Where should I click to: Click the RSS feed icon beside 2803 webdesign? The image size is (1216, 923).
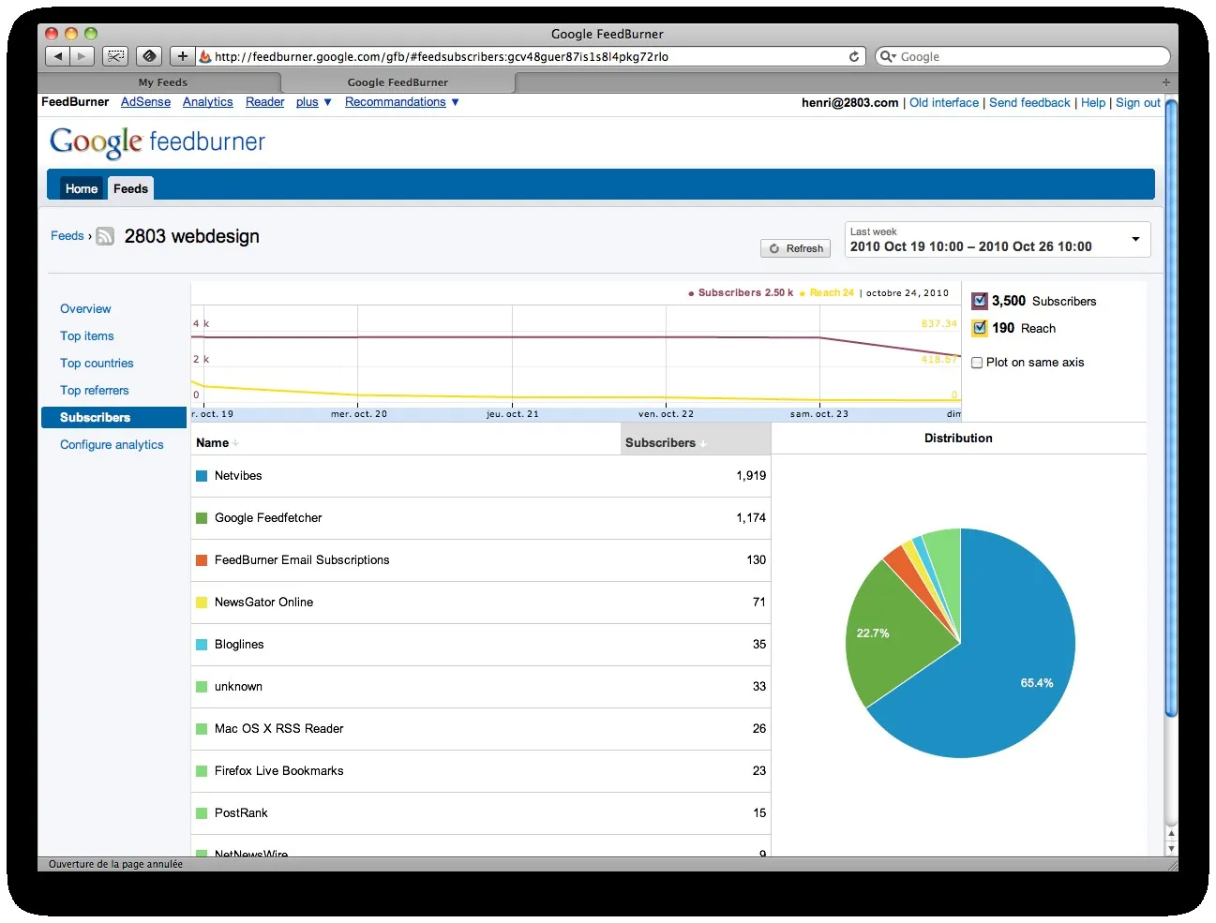point(105,236)
